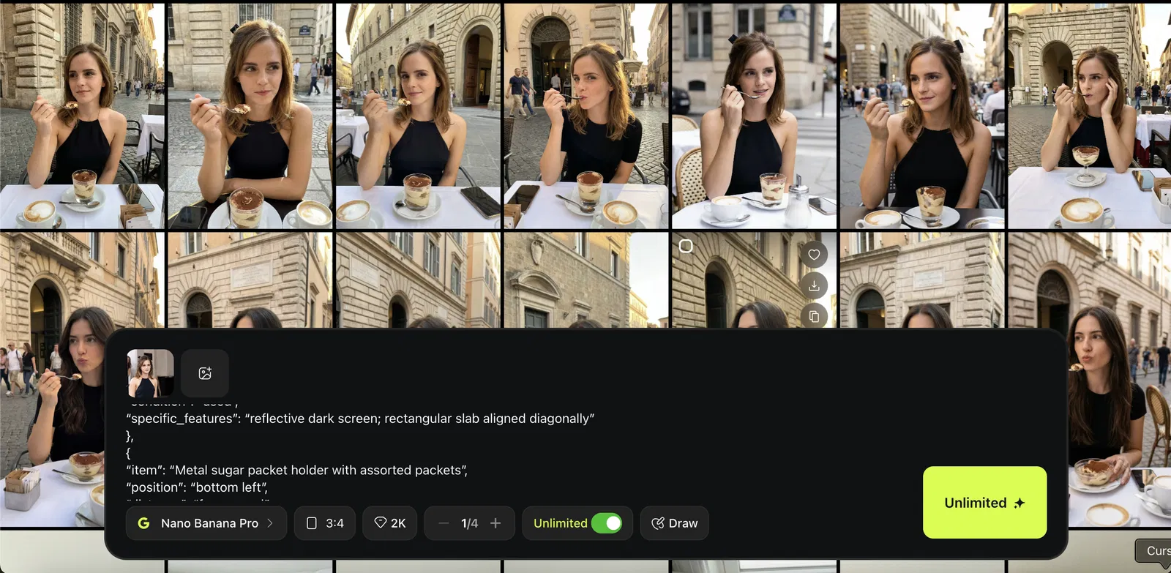Click the pencil icon on Draw button

658,523
